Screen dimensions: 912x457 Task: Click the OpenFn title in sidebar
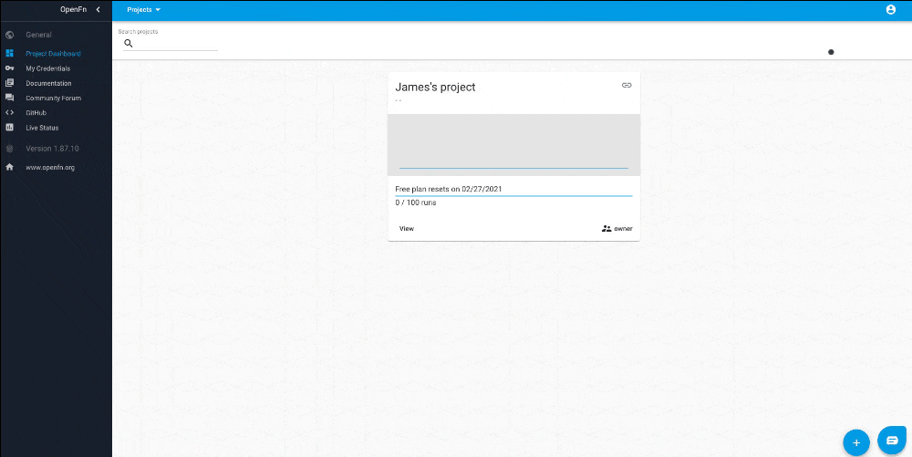click(73, 9)
